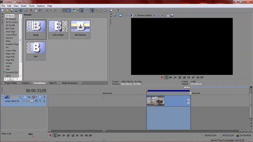Open the Edit menu

[9, 6]
